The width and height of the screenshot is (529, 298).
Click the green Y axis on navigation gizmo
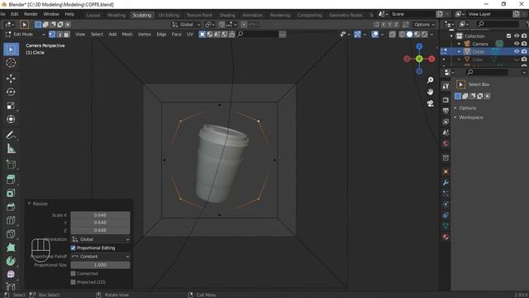419,59
